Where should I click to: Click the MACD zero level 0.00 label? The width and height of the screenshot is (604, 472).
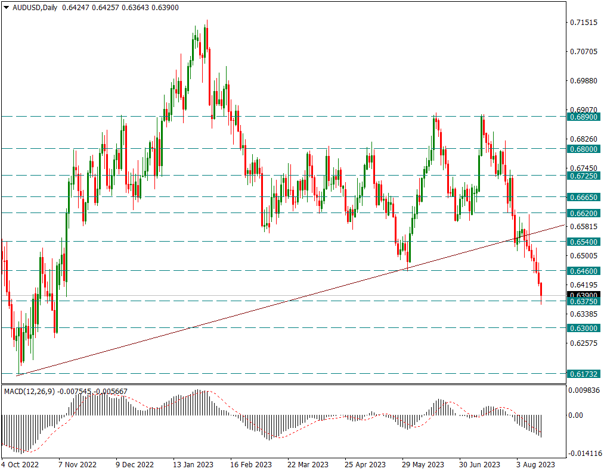pyautogui.click(x=575, y=415)
